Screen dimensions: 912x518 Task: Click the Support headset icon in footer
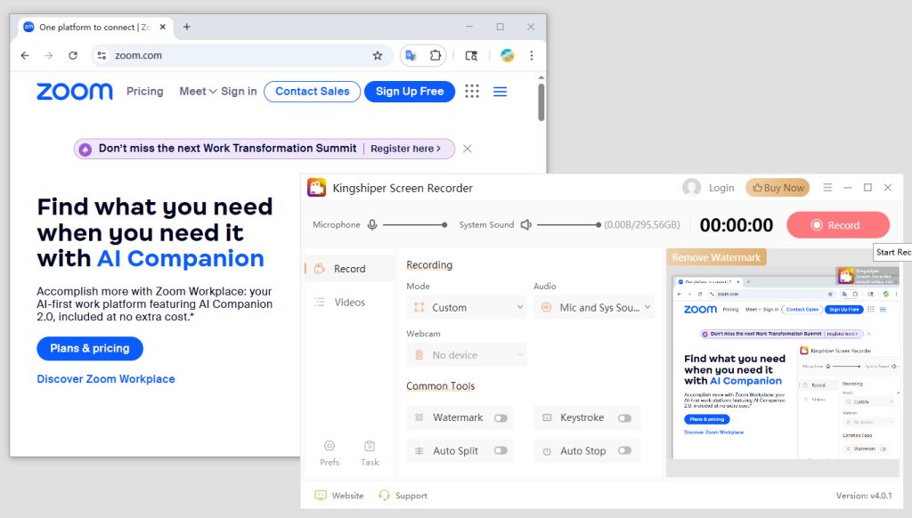384,496
